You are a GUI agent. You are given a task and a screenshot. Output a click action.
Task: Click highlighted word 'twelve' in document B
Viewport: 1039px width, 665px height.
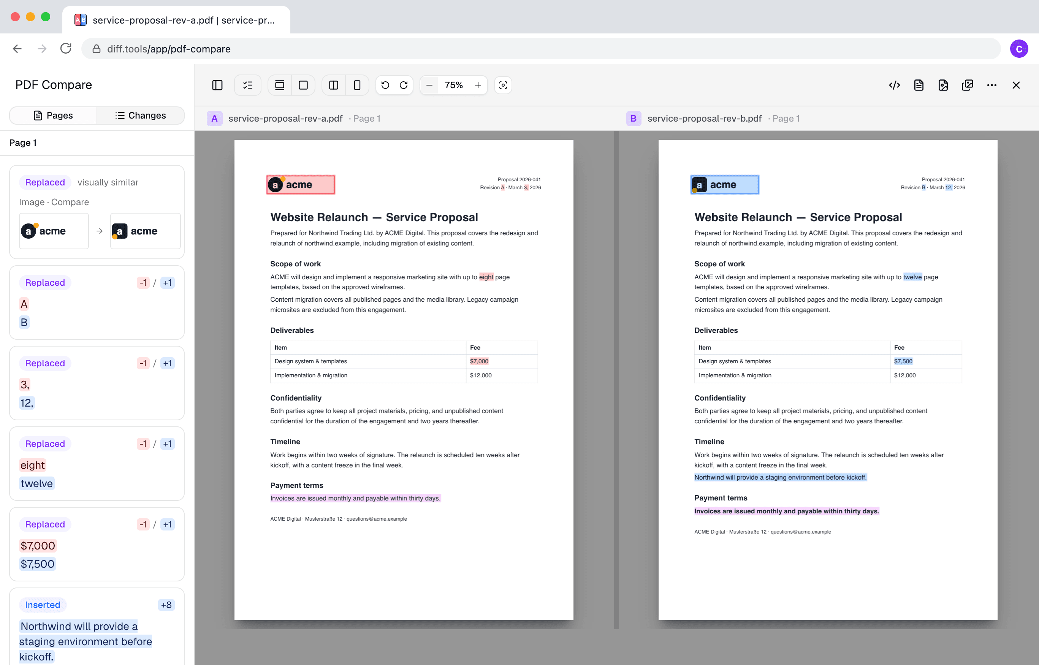click(912, 277)
